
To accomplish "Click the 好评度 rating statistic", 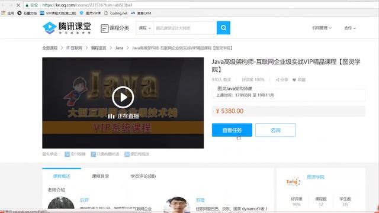I will [297, 201].
